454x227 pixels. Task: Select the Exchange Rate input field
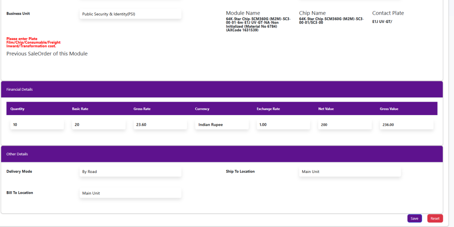(x=283, y=125)
